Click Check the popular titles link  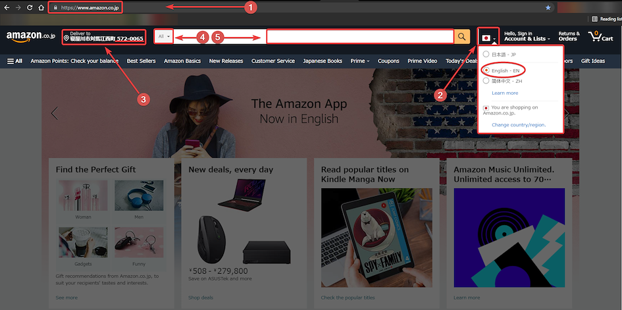(348, 297)
